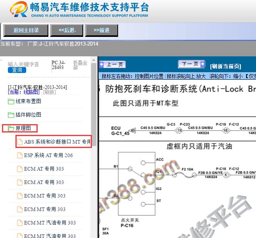Click the 点火开关 P-C16 label in diagram

tap(130, 223)
